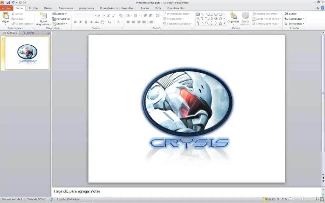Click the Buscar button

click(291, 14)
